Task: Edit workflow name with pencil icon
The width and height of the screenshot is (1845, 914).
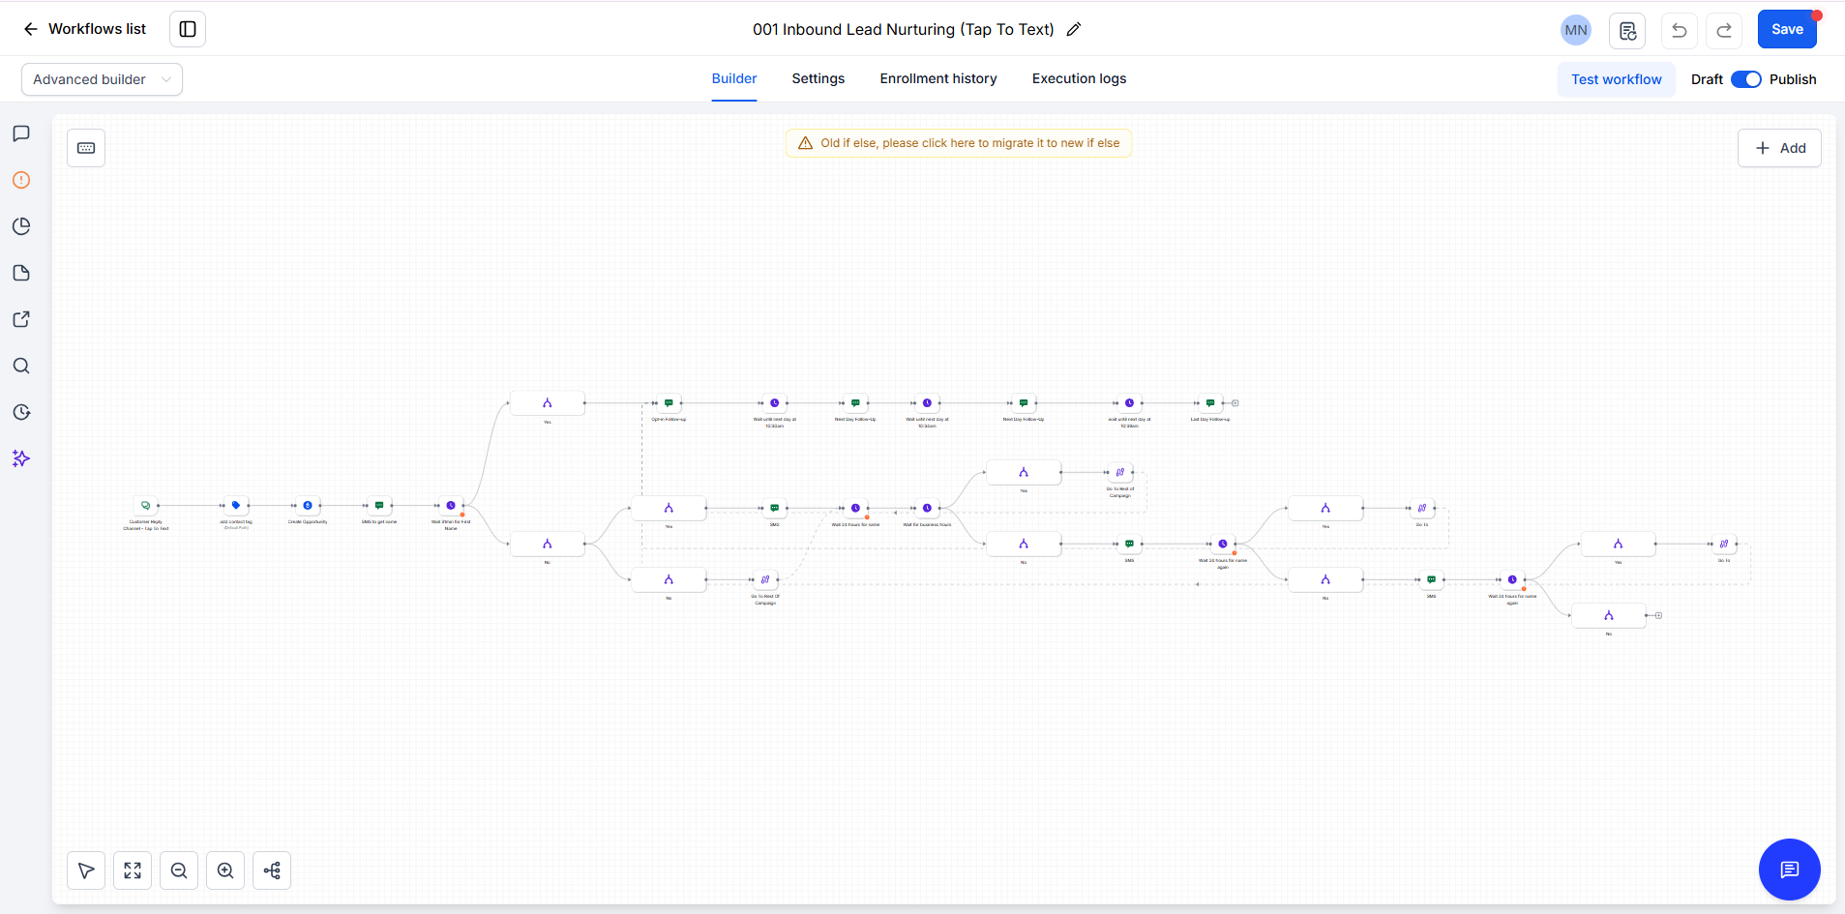Action: coord(1074,29)
